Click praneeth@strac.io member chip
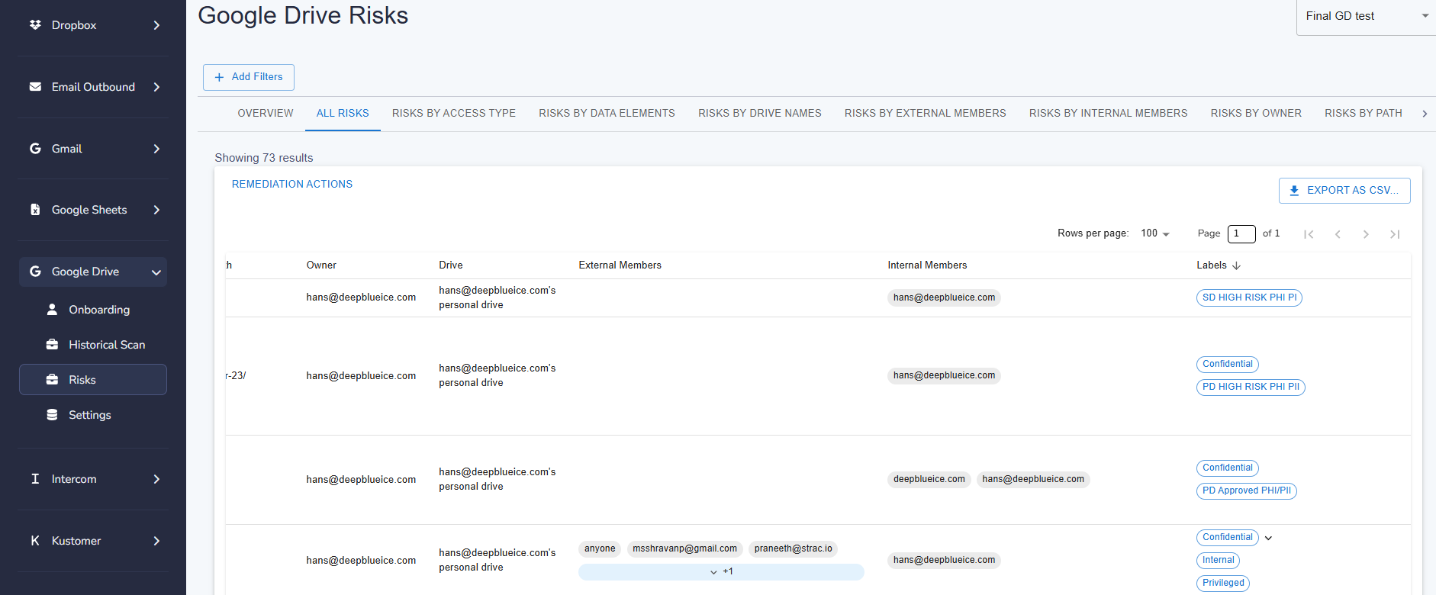This screenshot has width=1436, height=595. coord(793,548)
